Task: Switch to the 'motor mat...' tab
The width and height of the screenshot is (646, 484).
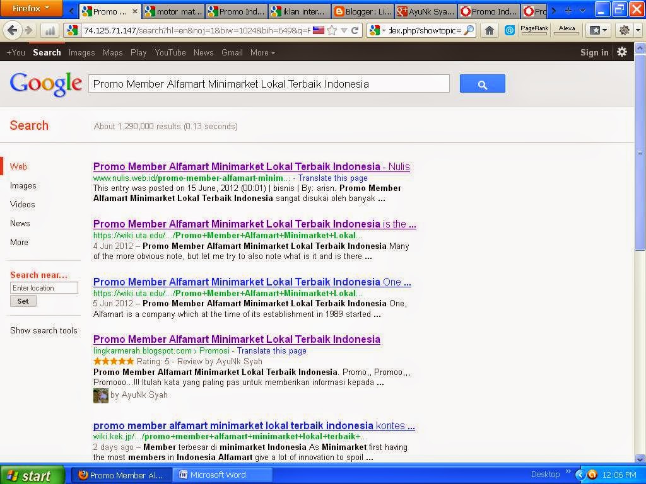Action: coord(173,11)
